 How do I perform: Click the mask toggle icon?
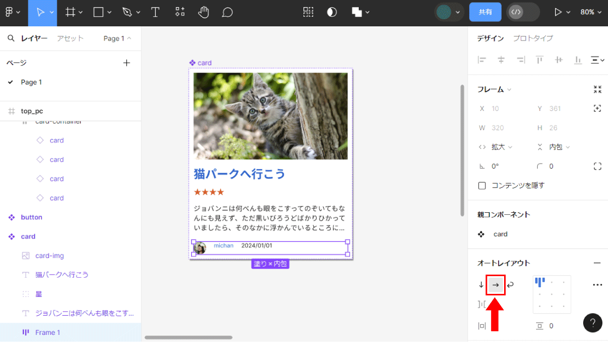point(332,12)
